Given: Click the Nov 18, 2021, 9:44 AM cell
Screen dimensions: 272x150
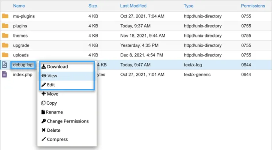Looking at the screenshot, I should 143,35.
